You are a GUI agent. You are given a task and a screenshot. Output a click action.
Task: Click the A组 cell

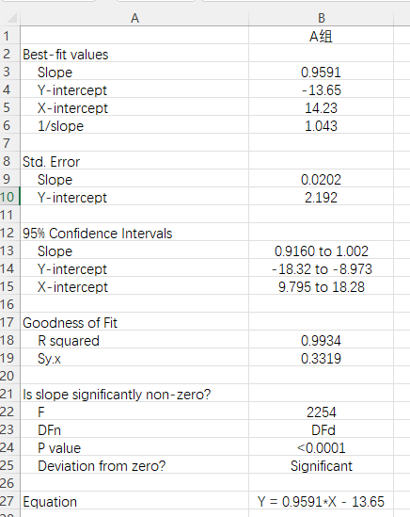(x=321, y=36)
